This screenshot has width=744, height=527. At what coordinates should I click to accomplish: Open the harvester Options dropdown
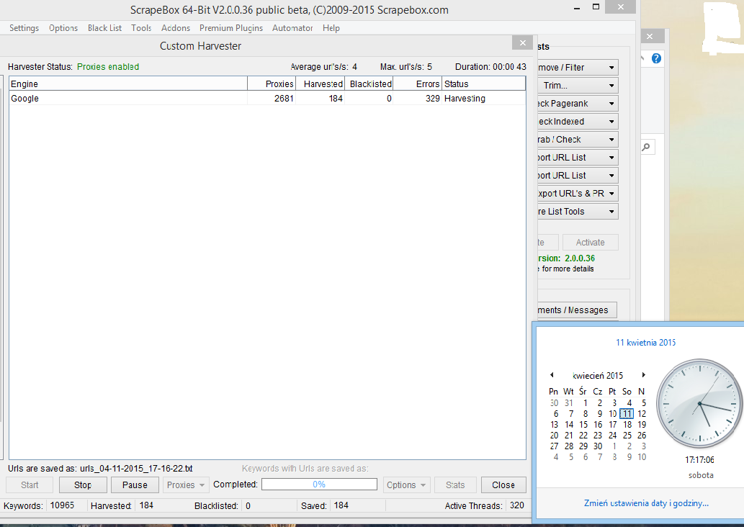tap(406, 485)
